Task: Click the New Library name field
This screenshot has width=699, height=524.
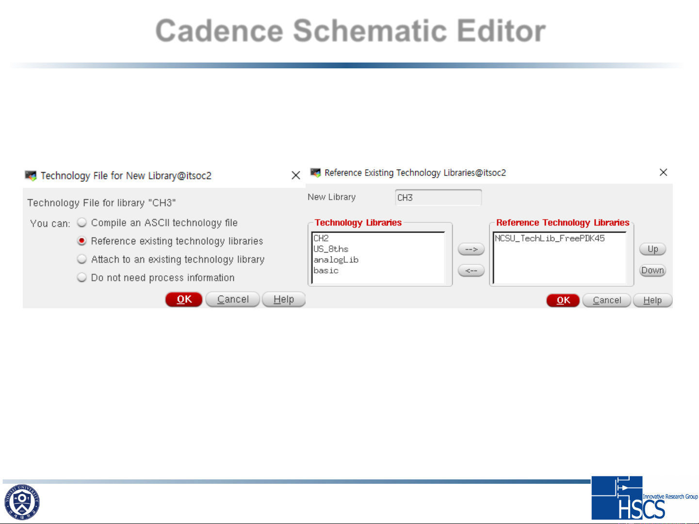Action: tap(438, 198)
